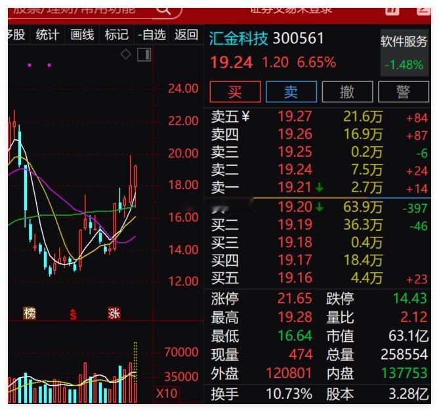
Task: Click the red S marker on chart
Action: 73,314
